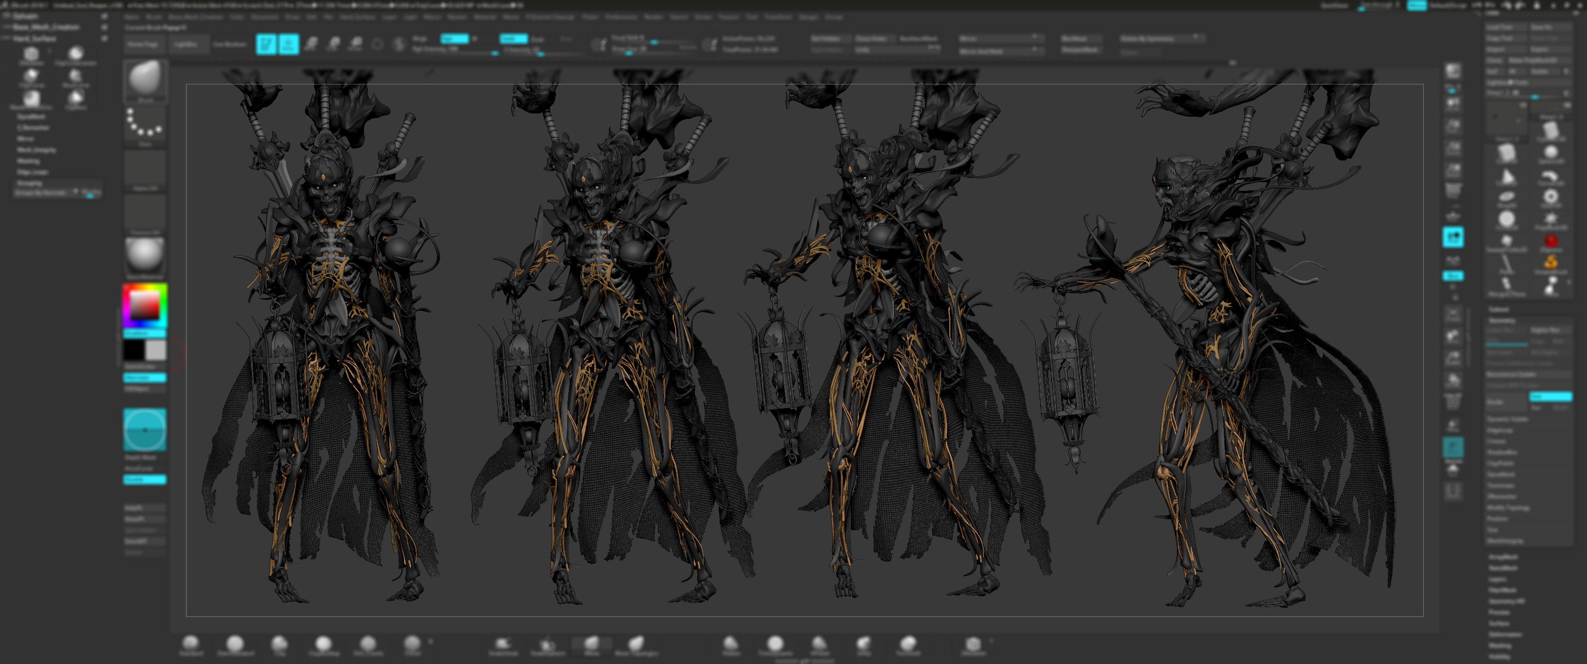Click the FillObject button
The image size is (1587, 664).
[145, 389]
